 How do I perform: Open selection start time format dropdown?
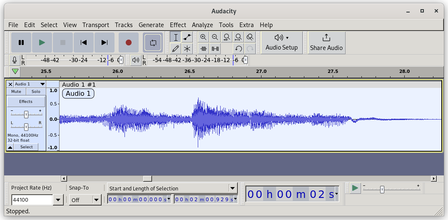point(169,199)
